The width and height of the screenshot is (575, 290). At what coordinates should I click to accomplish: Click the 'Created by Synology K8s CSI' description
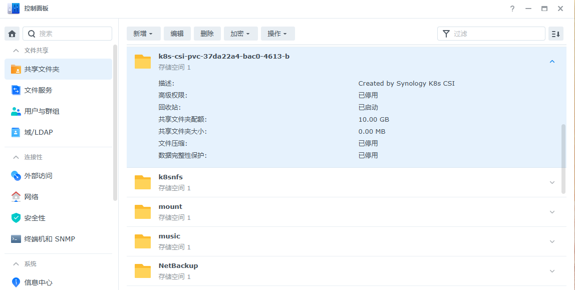[406, 84]
